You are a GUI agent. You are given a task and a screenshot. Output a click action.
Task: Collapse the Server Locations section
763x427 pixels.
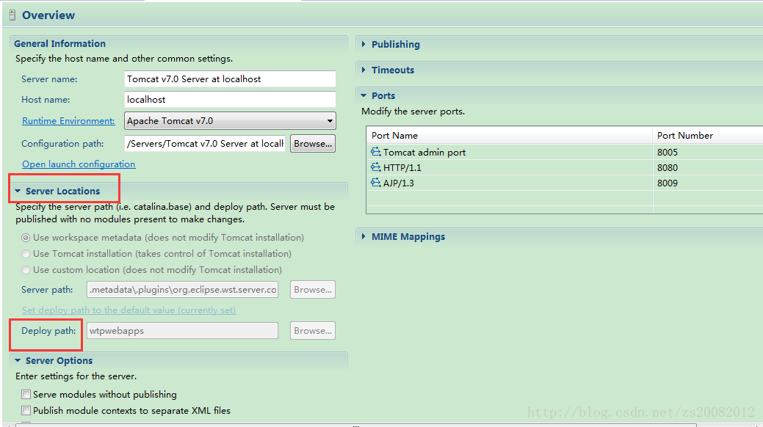coord(18,191)
